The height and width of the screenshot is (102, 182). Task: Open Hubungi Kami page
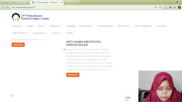pos(105,26)
